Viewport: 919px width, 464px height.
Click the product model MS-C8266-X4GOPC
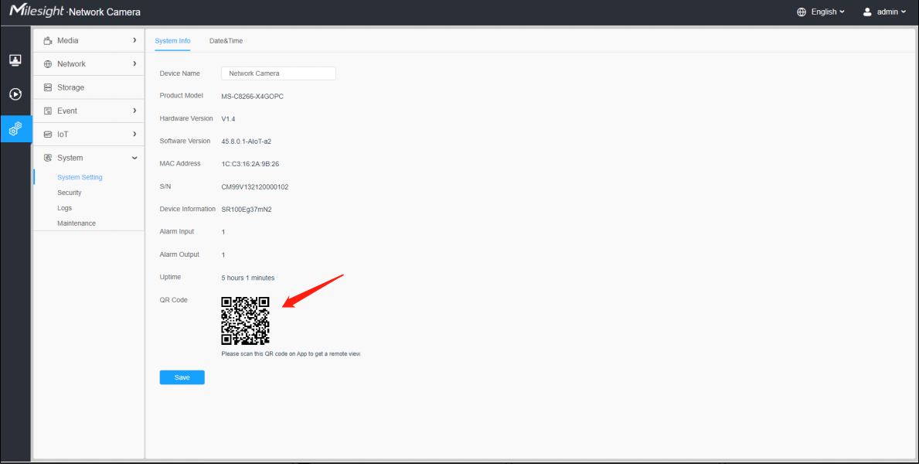tap(253, 96)
